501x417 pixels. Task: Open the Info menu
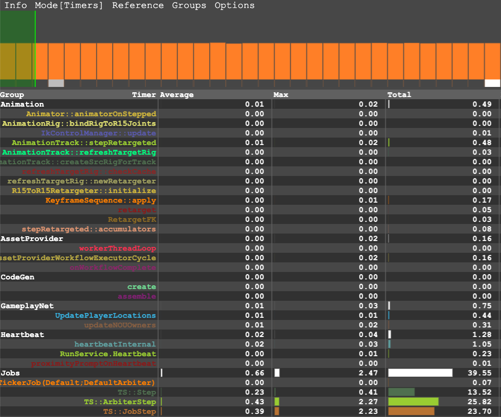click(x=15, y=5)
